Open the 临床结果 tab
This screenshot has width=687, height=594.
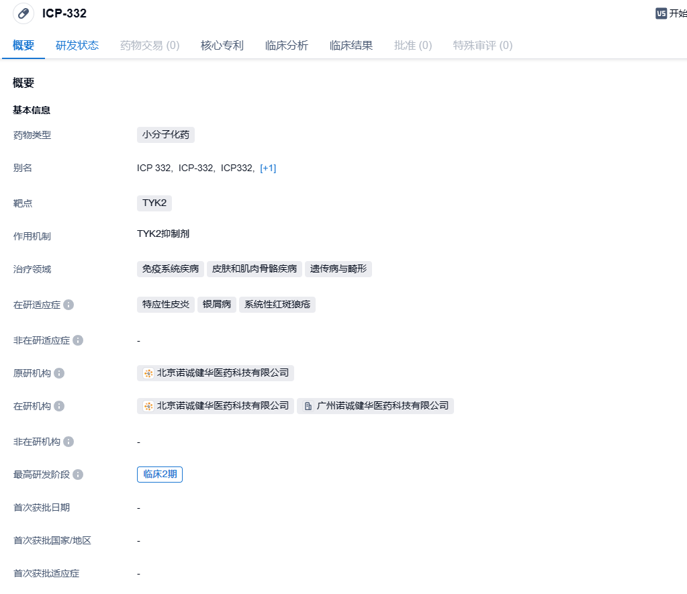tap(351, 46)
